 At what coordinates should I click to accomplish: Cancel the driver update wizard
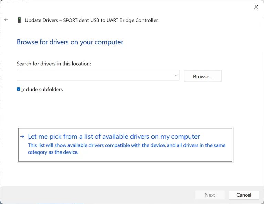point(244,195)
